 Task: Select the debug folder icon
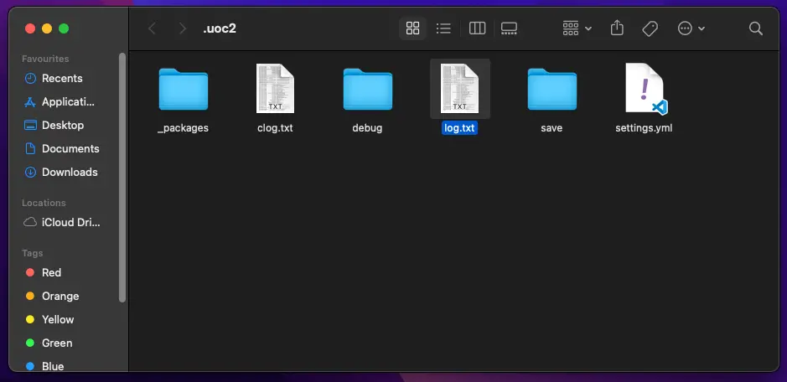(x=367, y=90)
